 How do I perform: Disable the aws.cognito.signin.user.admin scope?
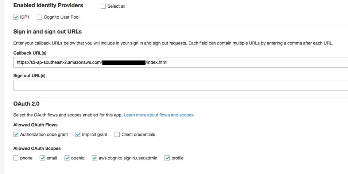(x=94, y=158)
